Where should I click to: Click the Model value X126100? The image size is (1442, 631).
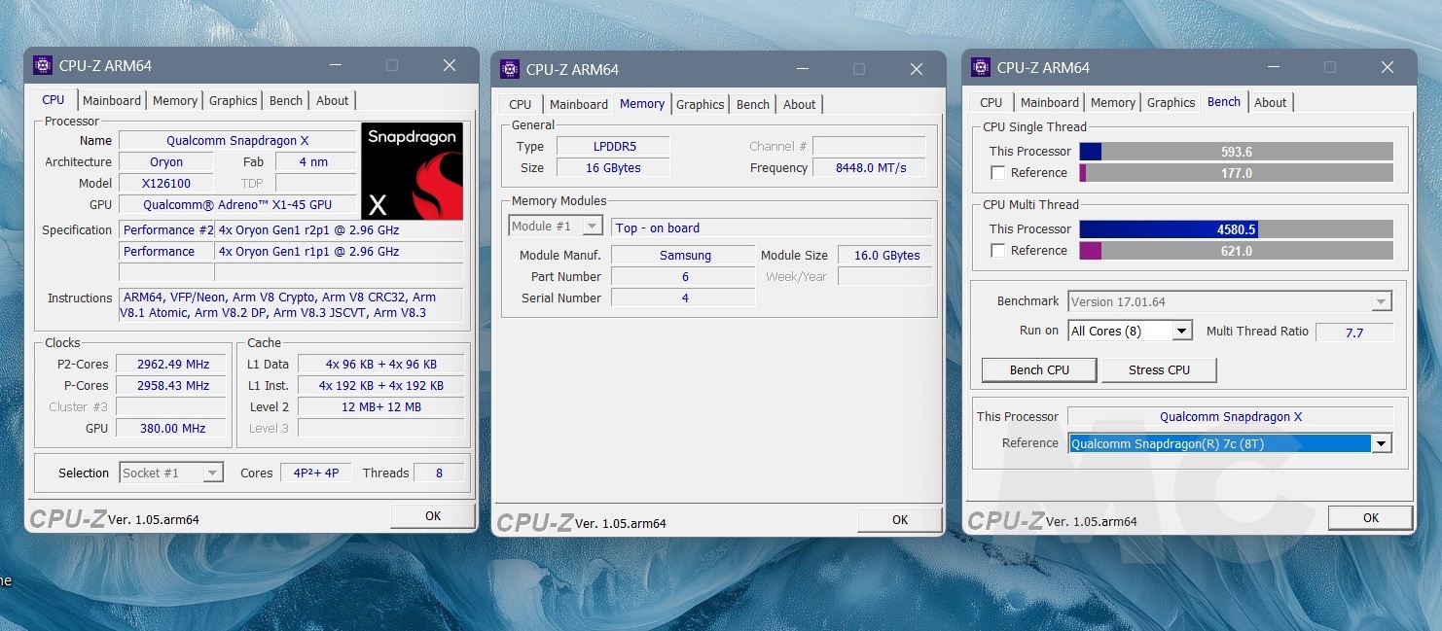coord(166,183)
